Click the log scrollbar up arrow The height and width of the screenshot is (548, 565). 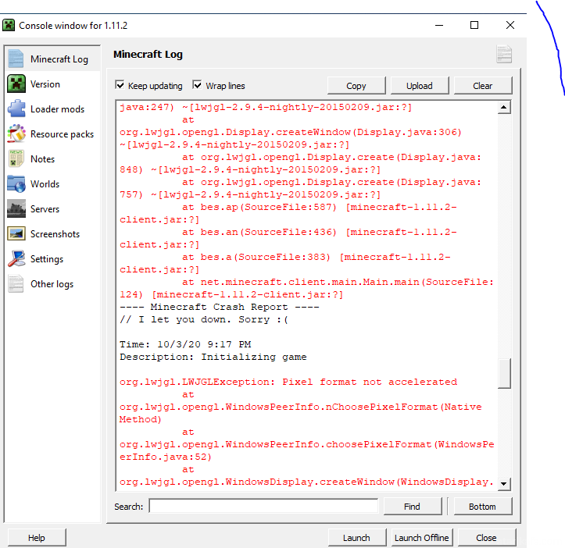click(x=504, y=108)
